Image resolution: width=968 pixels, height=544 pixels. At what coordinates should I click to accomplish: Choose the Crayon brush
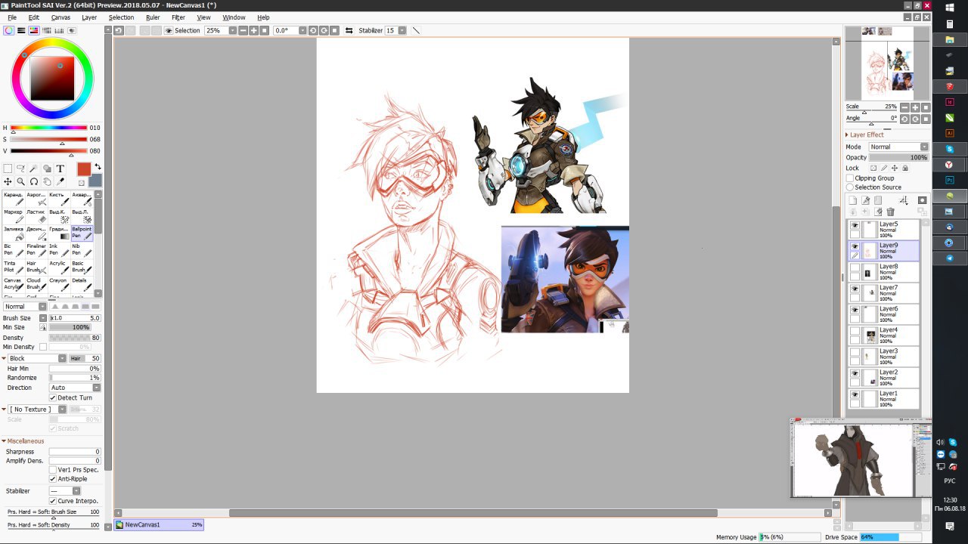click(x=58, y=284)
